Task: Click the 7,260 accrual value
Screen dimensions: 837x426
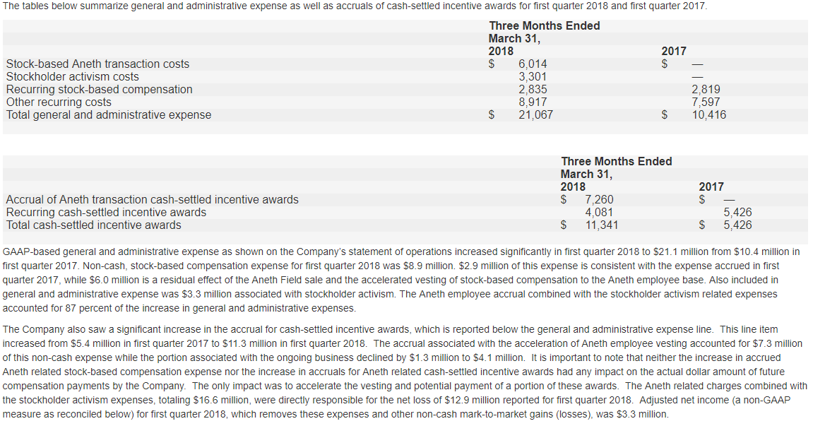Action: pyautogui.click(x=600, y=200)
